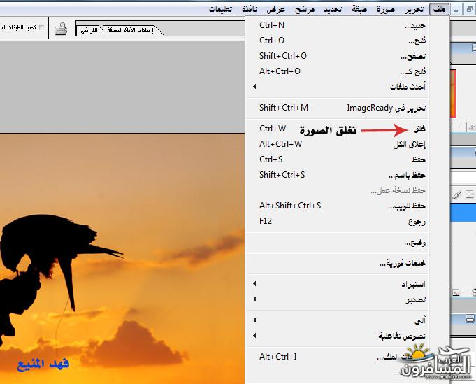Choose خدمات فورية... menu entry
Screen dimensions: 476x384
338,264
